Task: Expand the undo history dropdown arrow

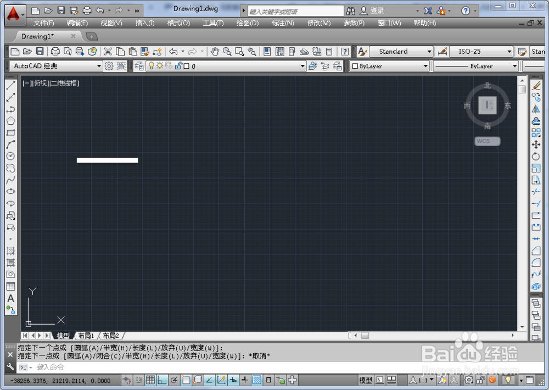Action: pyautogui.click(x=183, y=52)
